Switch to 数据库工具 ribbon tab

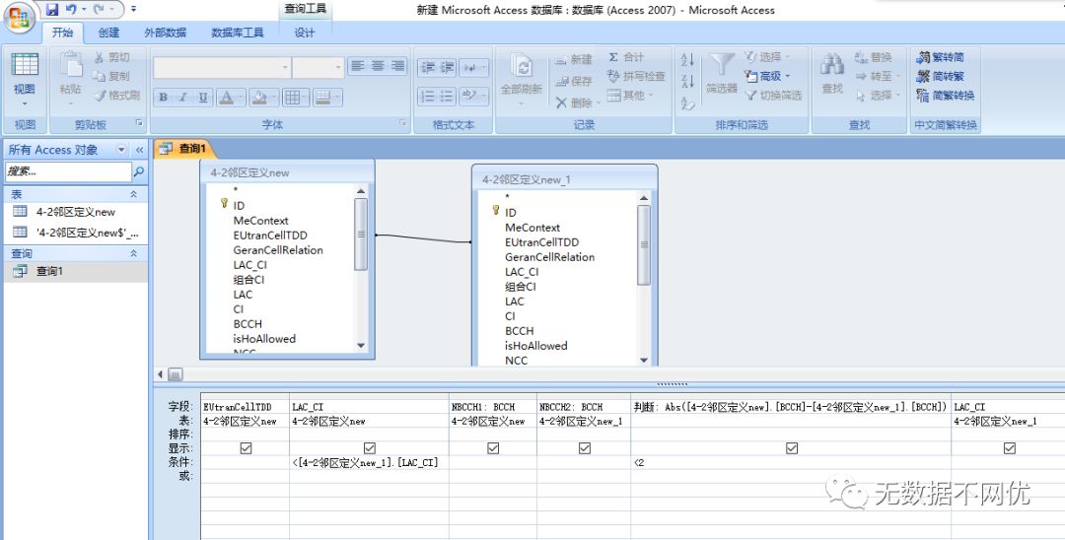(x=237, y=32)
